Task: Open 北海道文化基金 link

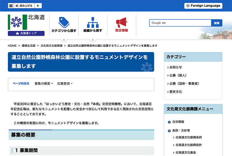Action: (186, 153)
